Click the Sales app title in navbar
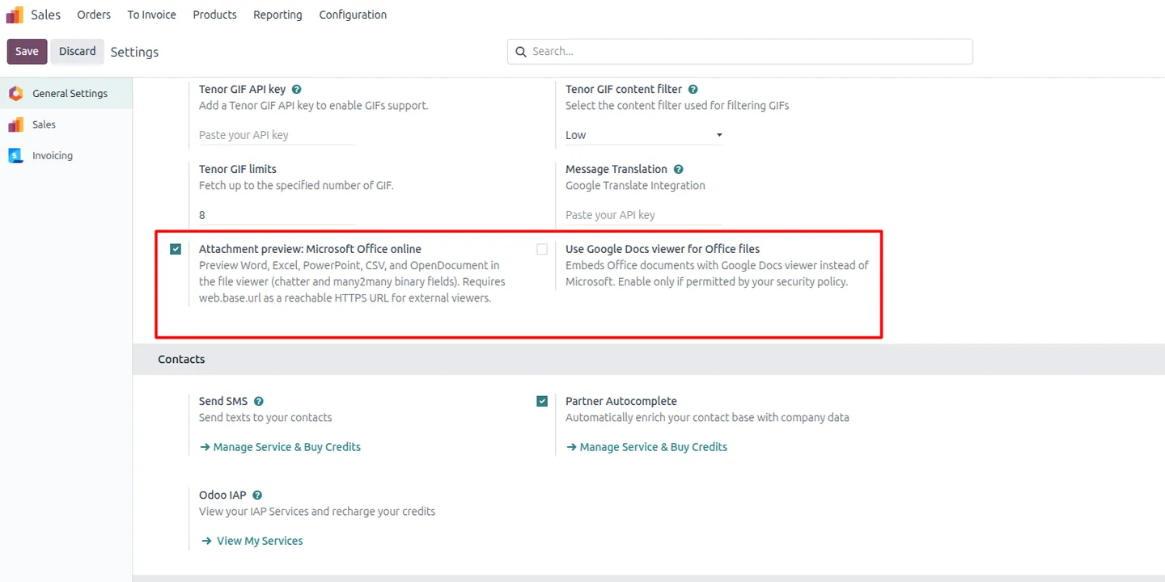 pos(45,15)
